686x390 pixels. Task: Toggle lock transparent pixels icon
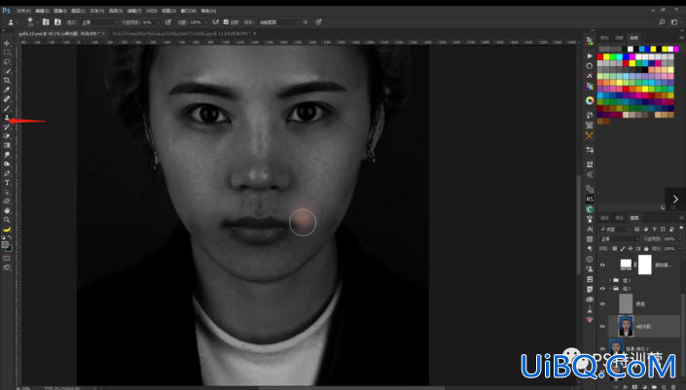(614, 248)
